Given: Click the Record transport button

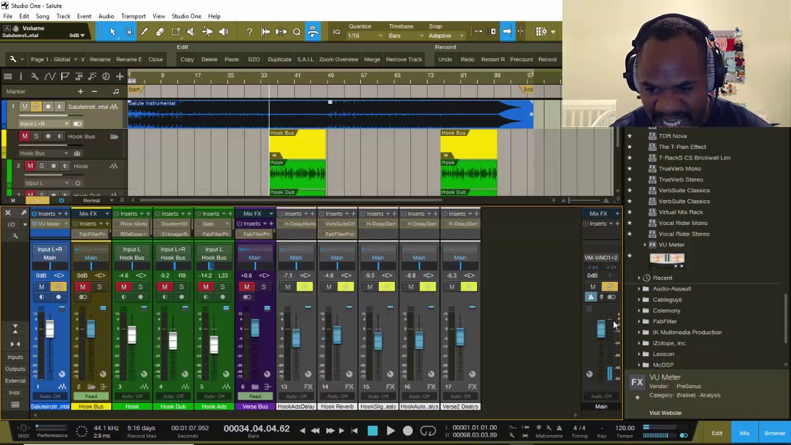Looking at the screenshot, I should pos(408,431).
